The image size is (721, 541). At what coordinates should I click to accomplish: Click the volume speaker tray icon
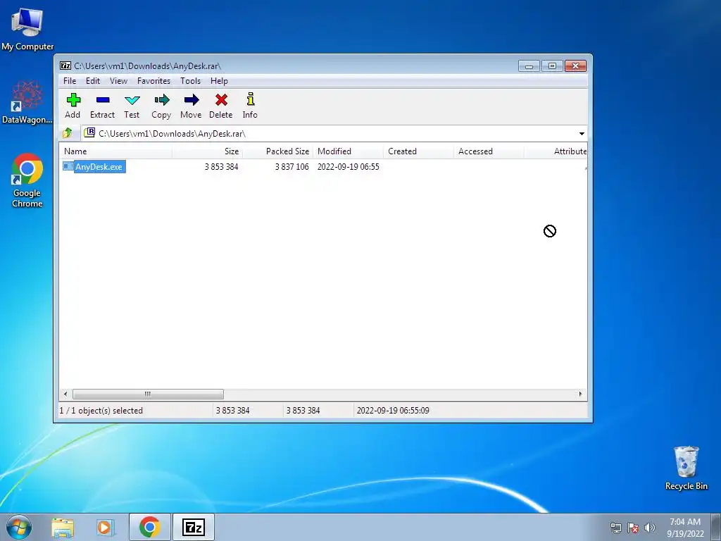650,528
